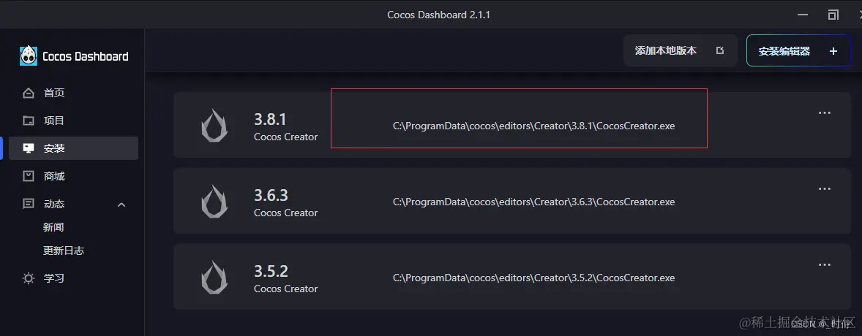The height and width of the screenshot is (336, 862).
Task: Click the shop icon beside 商城
Action: pyautogui.click(x=28, y=176)
